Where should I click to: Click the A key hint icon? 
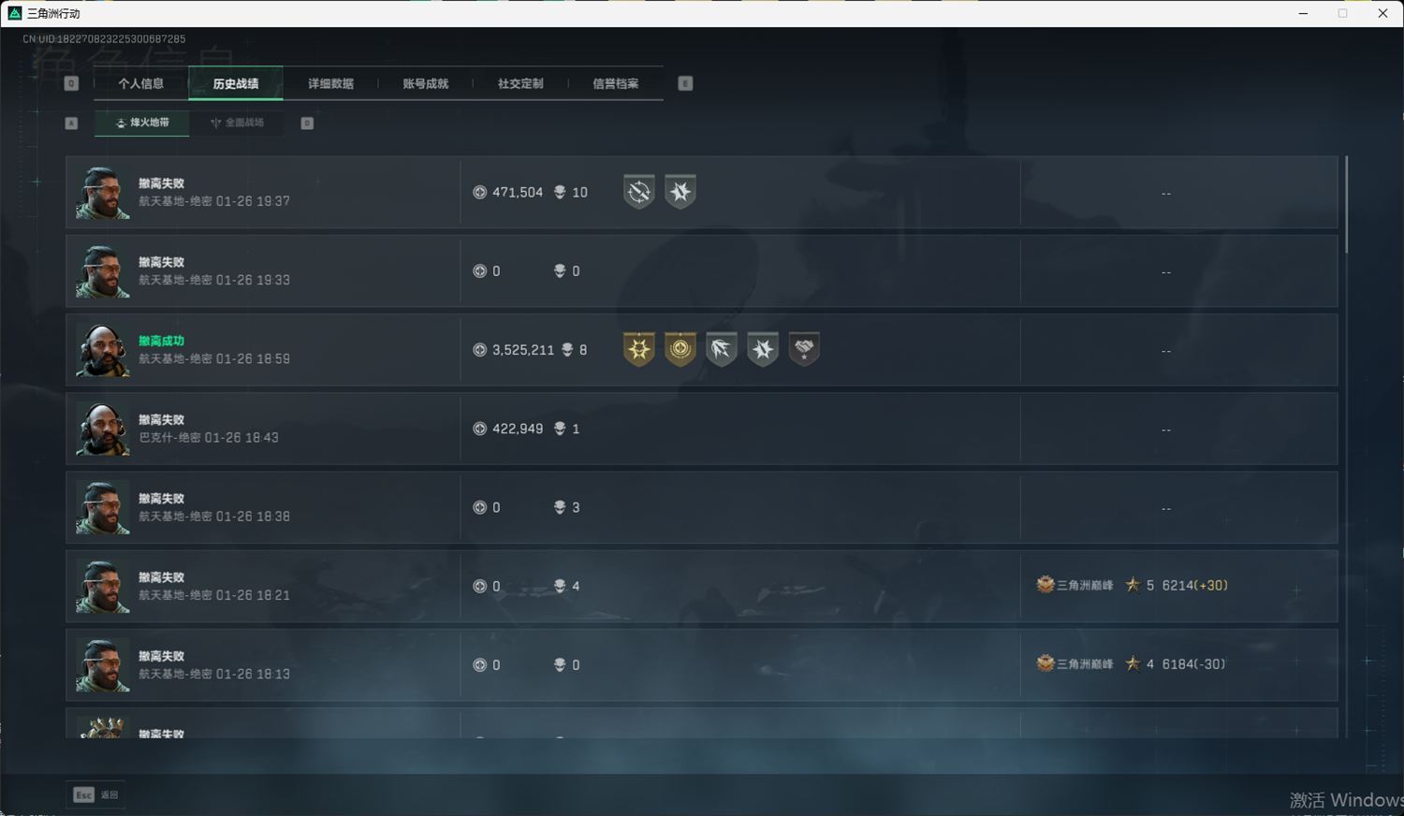(71, 123)
